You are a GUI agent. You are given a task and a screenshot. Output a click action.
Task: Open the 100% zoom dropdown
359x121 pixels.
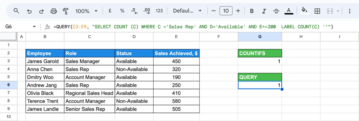86,11
